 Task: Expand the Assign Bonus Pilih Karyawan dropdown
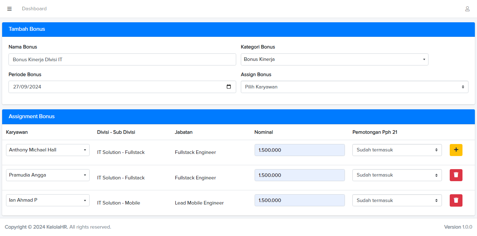pos(354,87)
